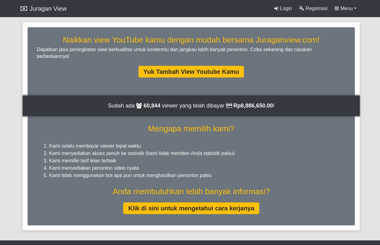Click Anda membutuhkan lebih banyak informasi? heading
The height and width of the screenshot is (245, 380).
[191, 191]
